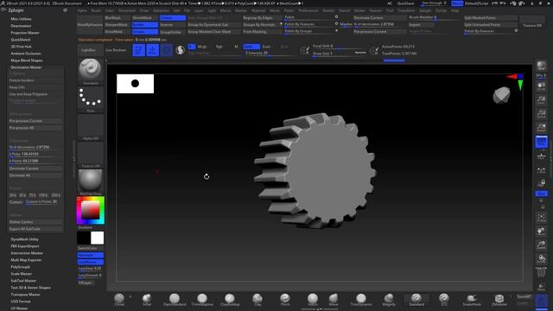Select the hPolish brush
Image resolution: width=553 pixels, height=311 pixels.
(313, 300)
